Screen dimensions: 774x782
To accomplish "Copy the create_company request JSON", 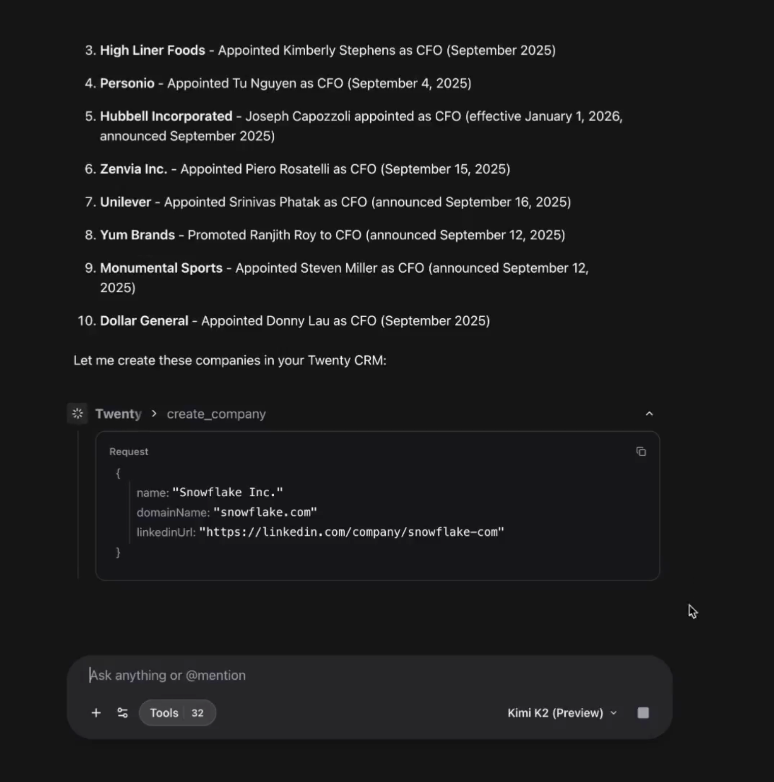I will [x=641, y=452].
